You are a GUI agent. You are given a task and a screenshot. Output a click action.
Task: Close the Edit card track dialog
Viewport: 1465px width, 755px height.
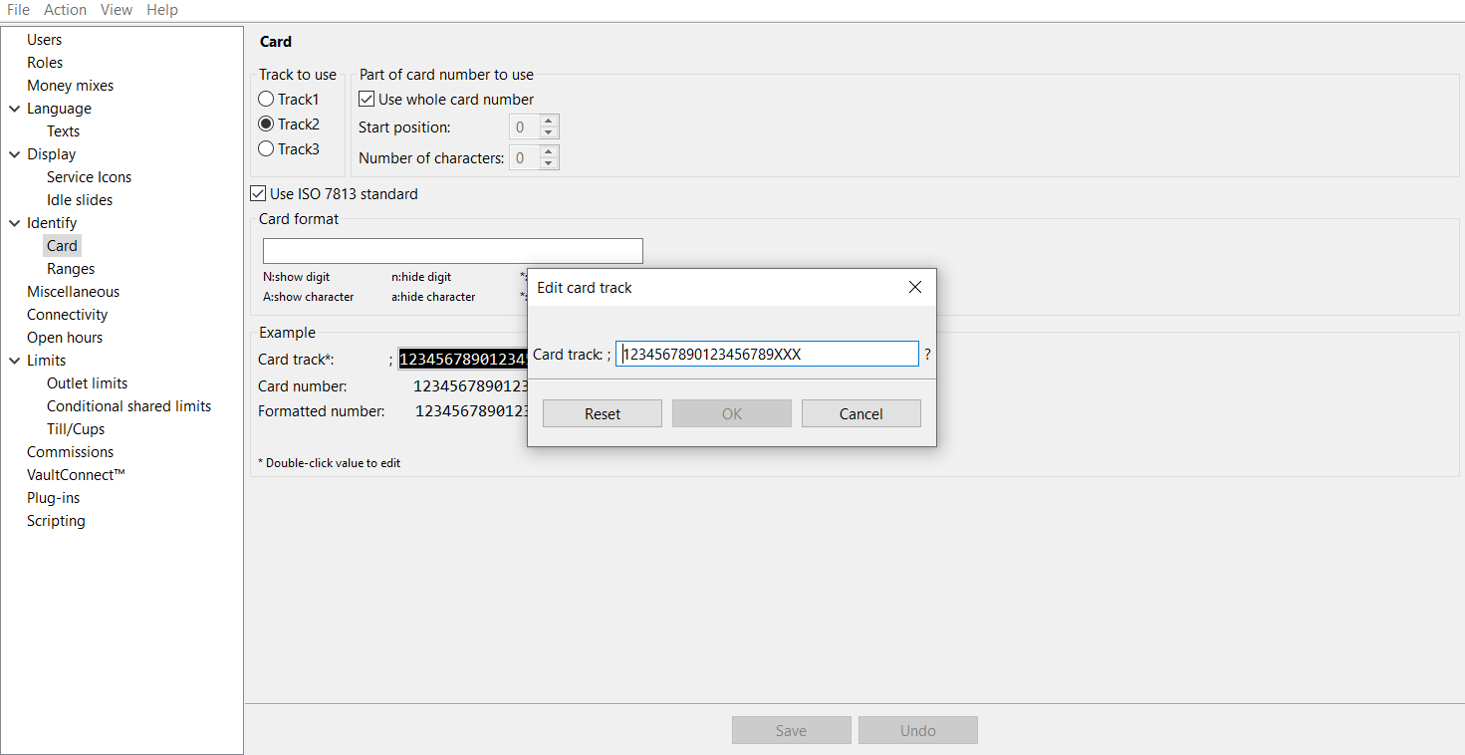tap(914, 287)
